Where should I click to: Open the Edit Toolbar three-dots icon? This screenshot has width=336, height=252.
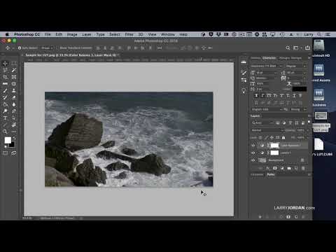click(14, 132)
